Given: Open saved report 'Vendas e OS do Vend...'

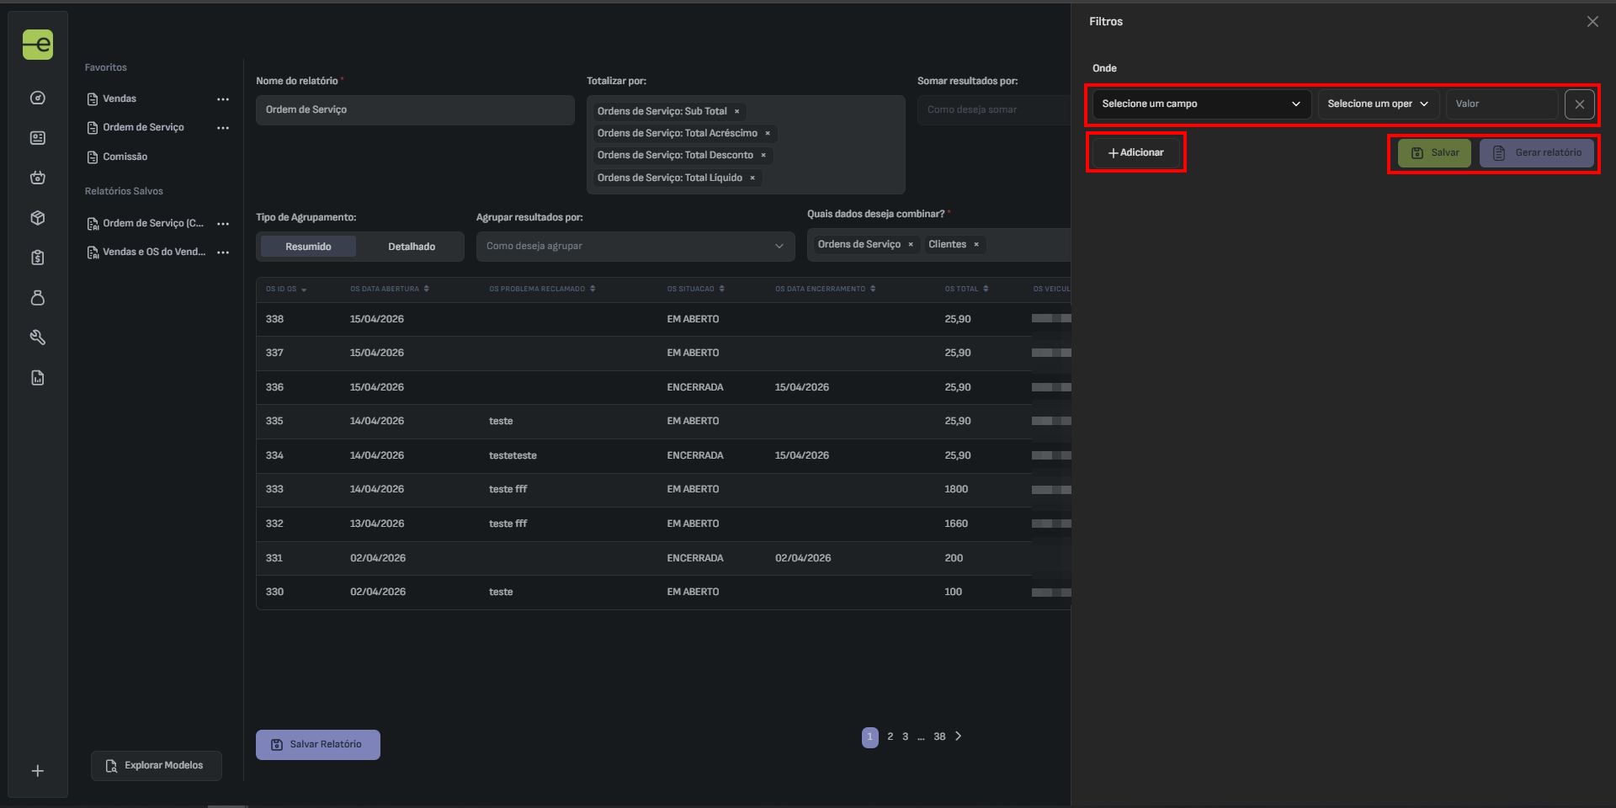Looking at the screenshot, I should click(x=153, y=252).
